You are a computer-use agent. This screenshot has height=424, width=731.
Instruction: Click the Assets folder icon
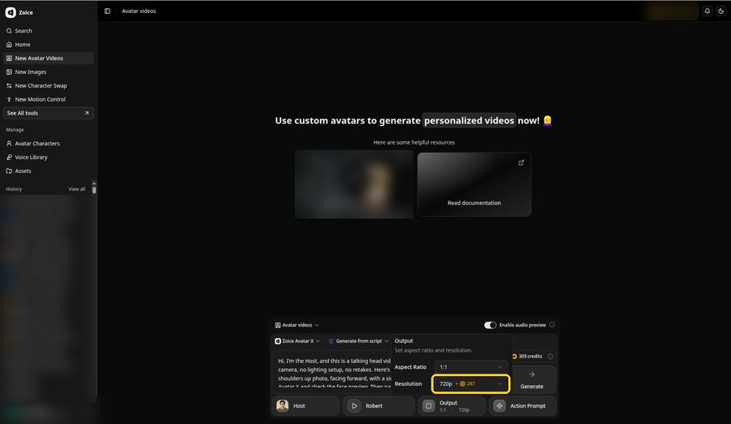tap(9, 171)
